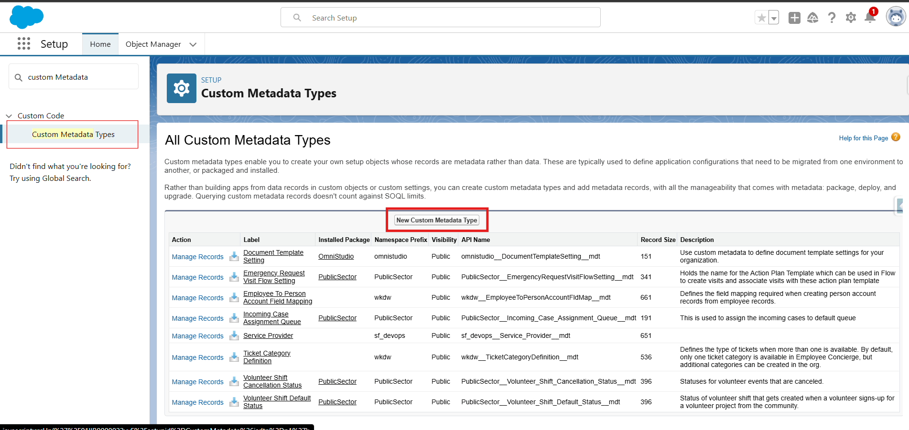Open the notifications bell
This screenshot has height=430, width=909.
tap(870, 17)
